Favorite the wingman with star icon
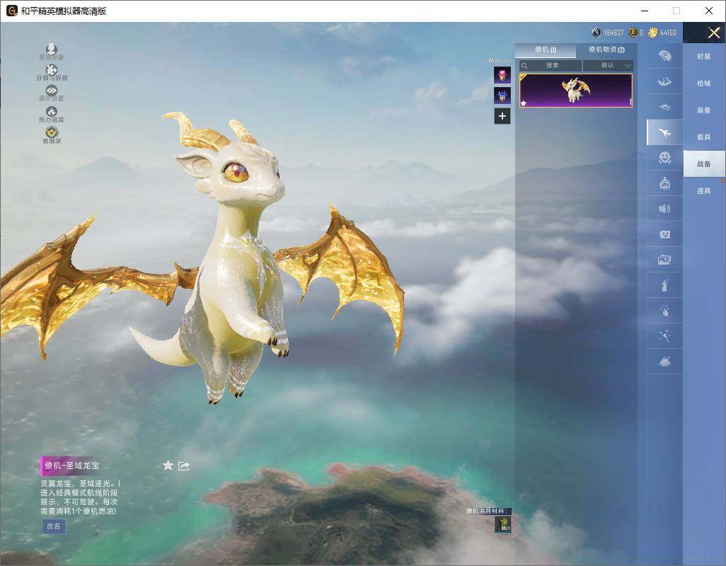 pos(168,466)
